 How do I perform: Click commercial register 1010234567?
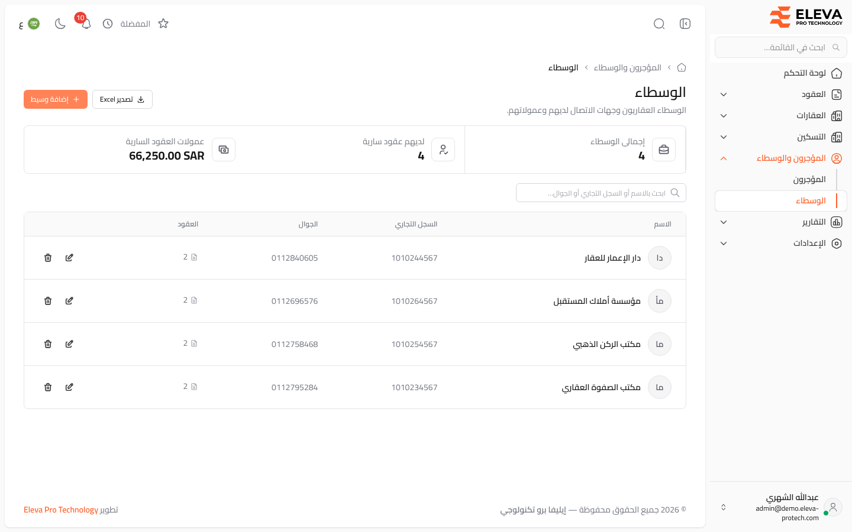(414, 387)
